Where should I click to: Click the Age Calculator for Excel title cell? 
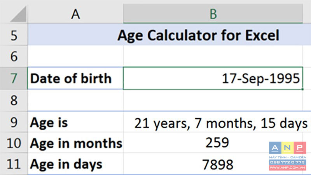198,36
